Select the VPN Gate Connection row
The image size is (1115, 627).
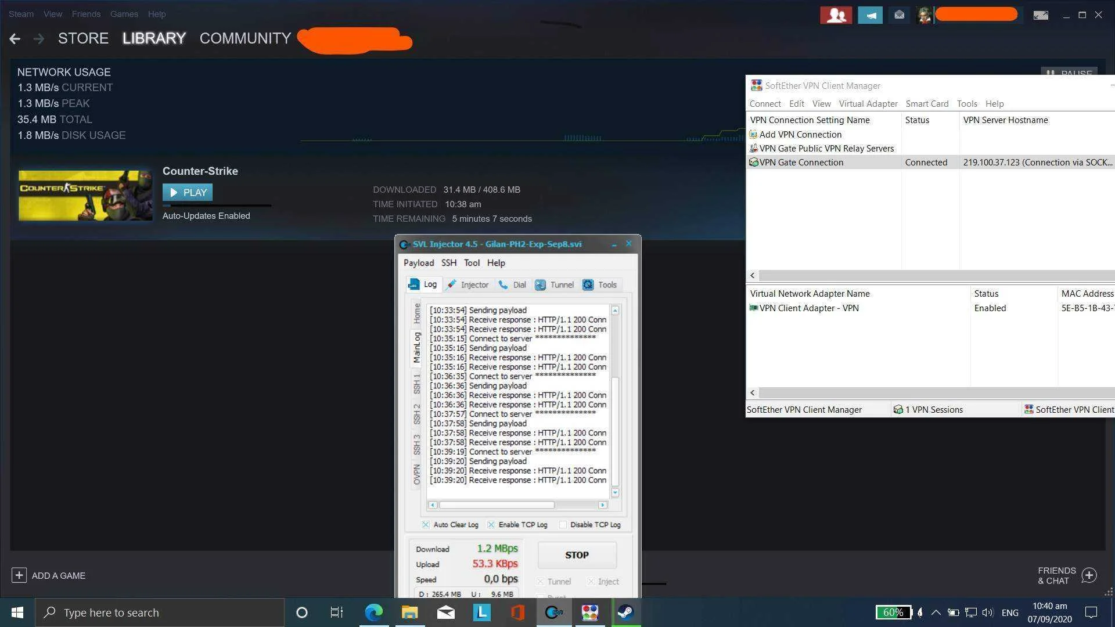click(931, 163)
